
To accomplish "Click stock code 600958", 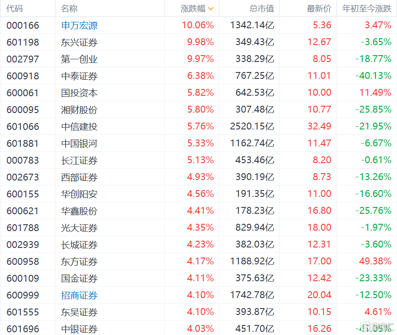I will pyautogui.click(x=23, y=262).
